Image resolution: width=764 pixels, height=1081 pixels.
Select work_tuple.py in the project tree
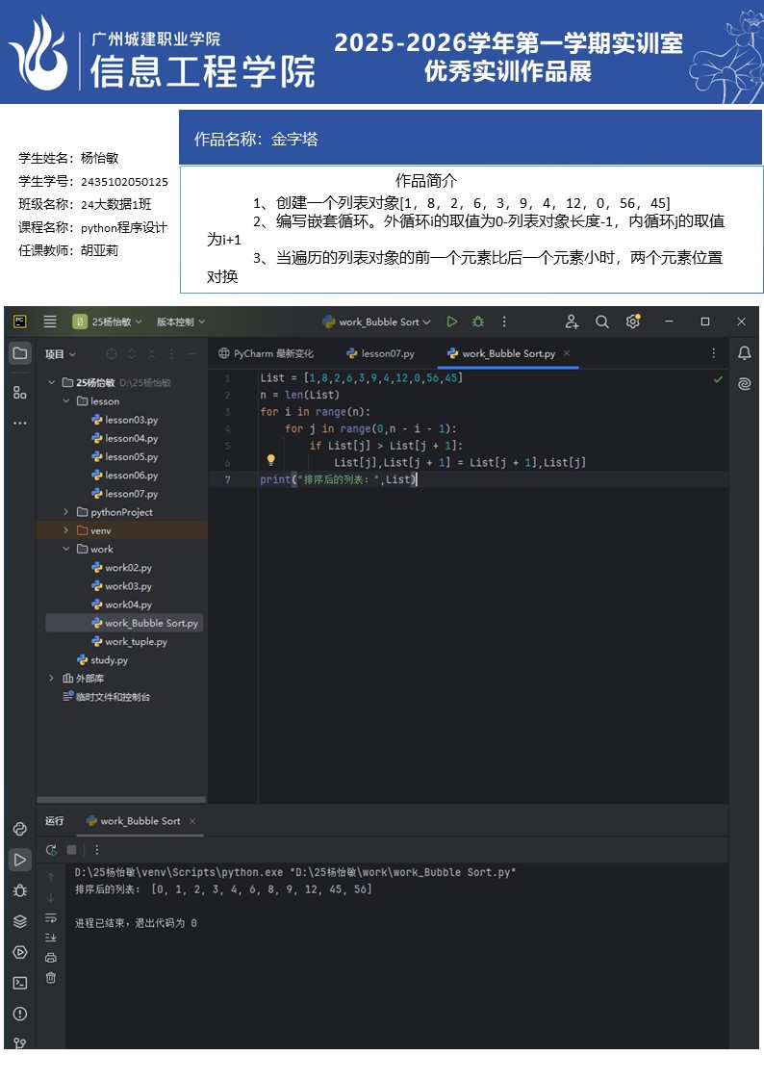[x=136, y=641]
